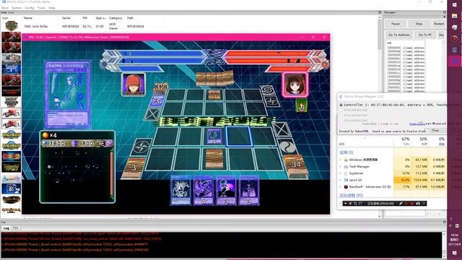Sort game list by Name column
The width and height of the screenshot is (462, 260).
(x=28, y=18)
